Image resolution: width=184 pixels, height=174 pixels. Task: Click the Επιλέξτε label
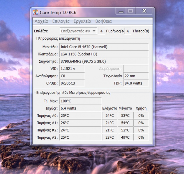click(41, 31)
